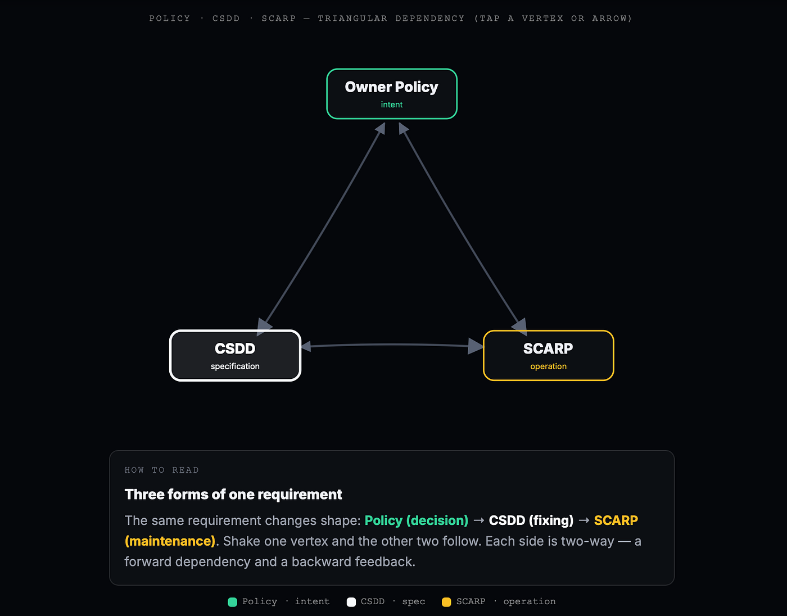The height and width of the screenshot is (616, 787).
Task: Tap the Policy–CSDD edge line
Action: (x=323, y=225)
